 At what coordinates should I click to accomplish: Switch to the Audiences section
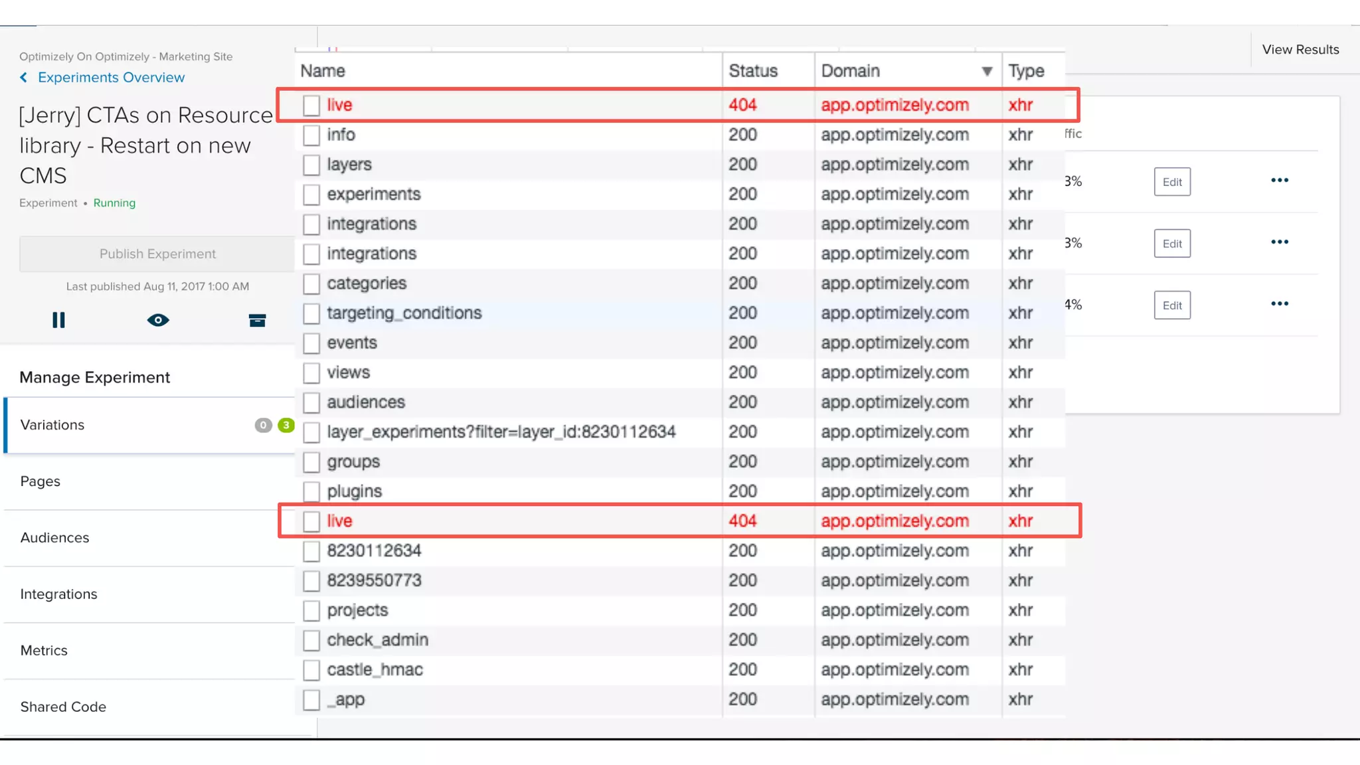click(x=54, y=538)
